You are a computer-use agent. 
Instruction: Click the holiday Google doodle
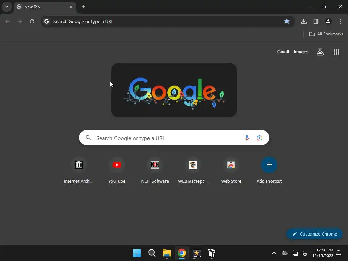tap(174, 90)
